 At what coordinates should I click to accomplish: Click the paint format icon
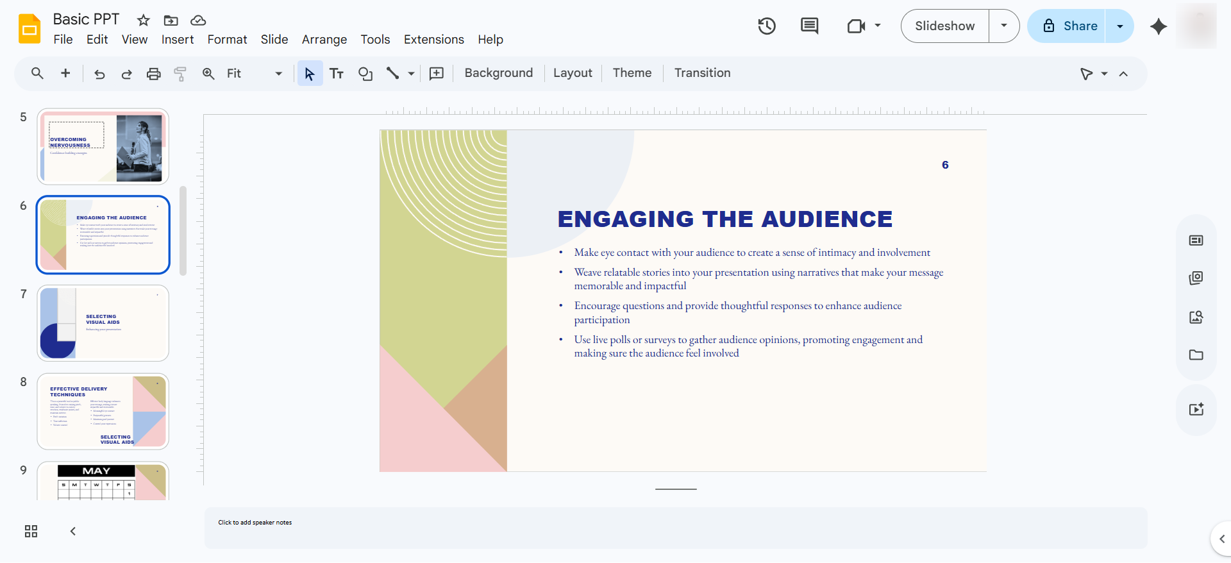(180, 74)
